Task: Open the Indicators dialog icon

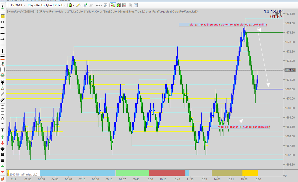Action: pyautogui.click(x=124, y=5)
